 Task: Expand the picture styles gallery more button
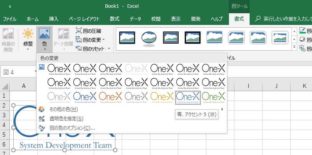(294, 47)
